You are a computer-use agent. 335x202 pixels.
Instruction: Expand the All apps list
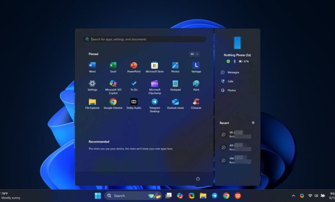point(194,54)
